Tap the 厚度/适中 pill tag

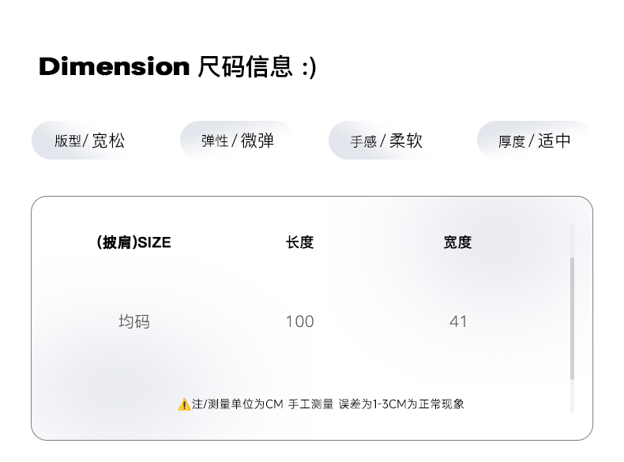click(x=534, y=141)
